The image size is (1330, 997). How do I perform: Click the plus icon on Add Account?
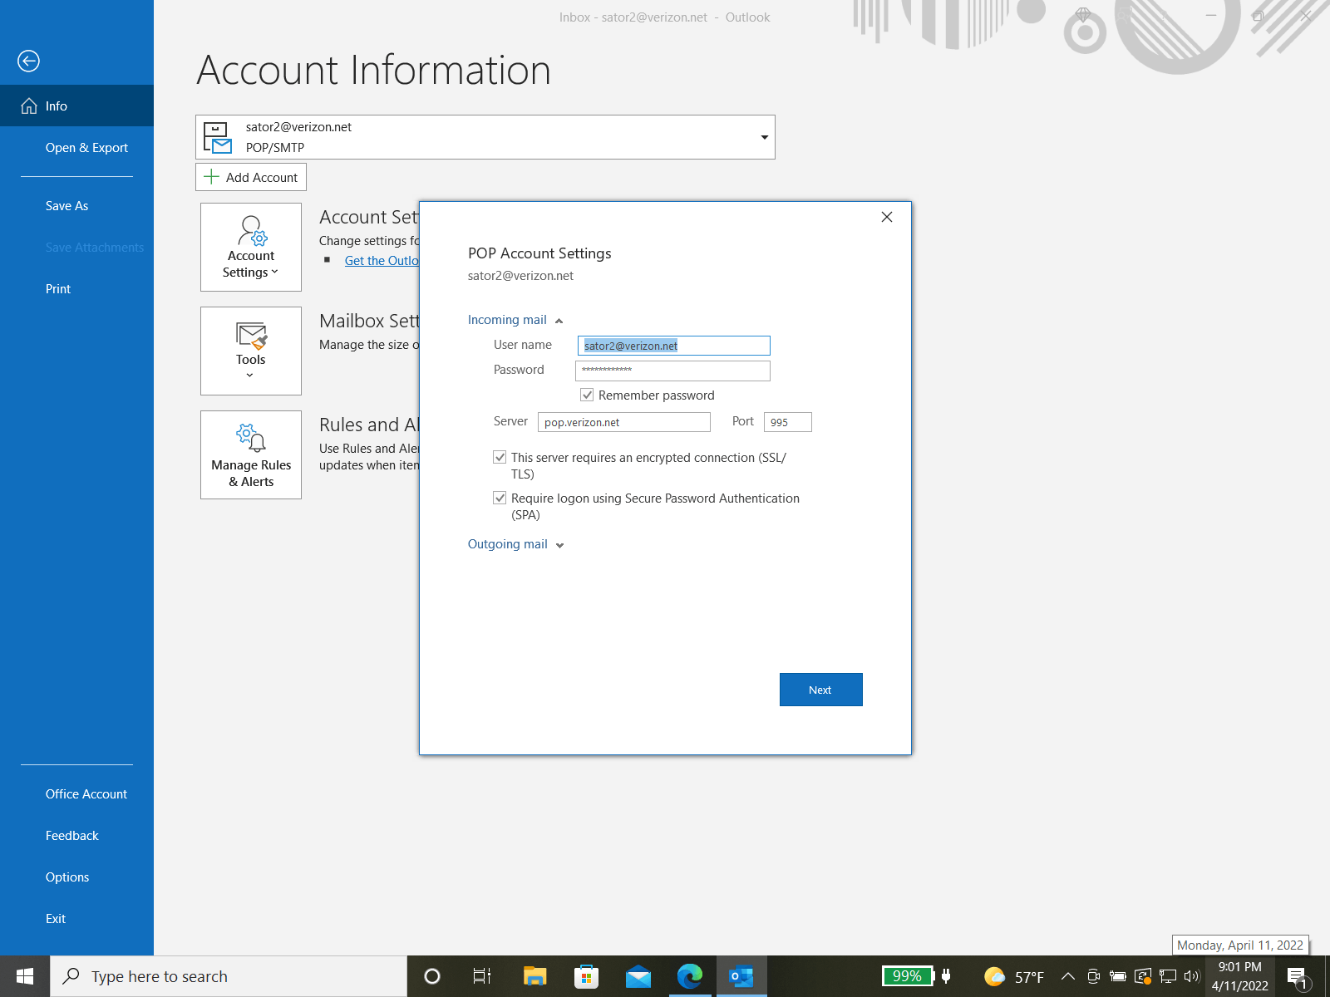click(211, 177)
